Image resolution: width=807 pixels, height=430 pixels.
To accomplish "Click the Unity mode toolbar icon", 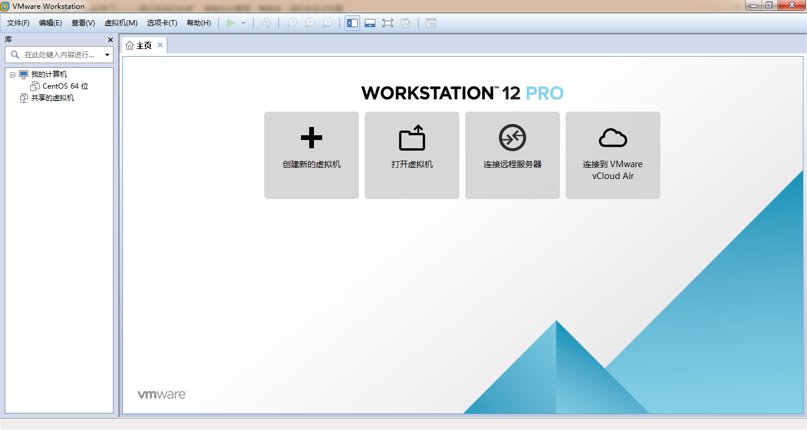I will point(406,23).
